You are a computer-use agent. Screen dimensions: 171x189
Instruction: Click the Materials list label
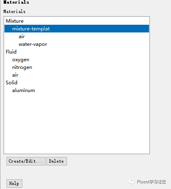pyautogui.click(x=14, y=11)
